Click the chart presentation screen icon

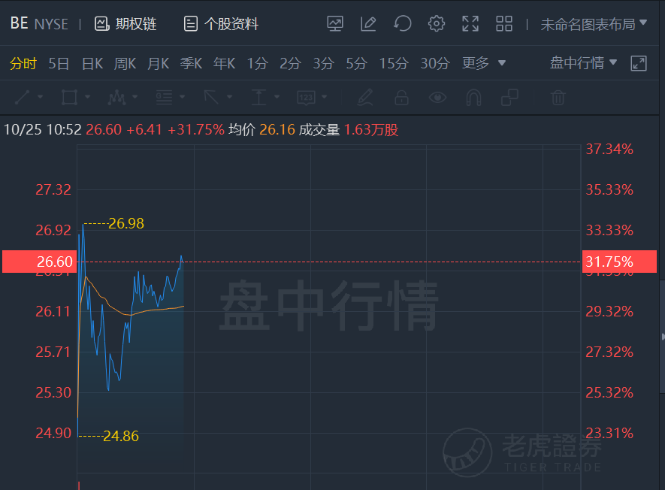coord(335,23)
